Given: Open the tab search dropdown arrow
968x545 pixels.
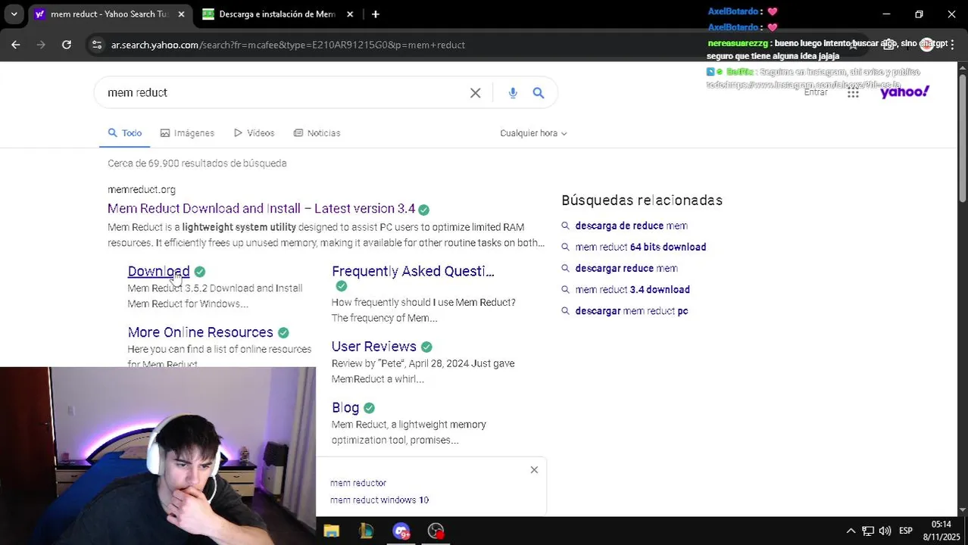Looking at the screenshot, I should point(14,14).
